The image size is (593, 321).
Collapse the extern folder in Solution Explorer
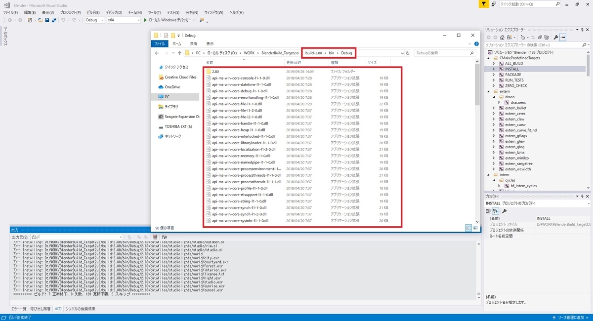(489, 91)
